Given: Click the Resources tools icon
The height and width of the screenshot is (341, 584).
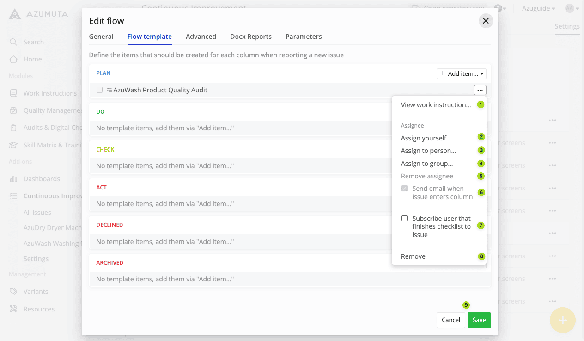Looking at the screenshot, I should click(14, 309).
